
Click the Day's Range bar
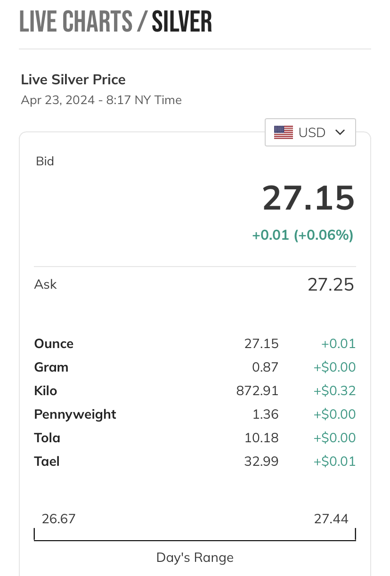(x=195, y=535)
